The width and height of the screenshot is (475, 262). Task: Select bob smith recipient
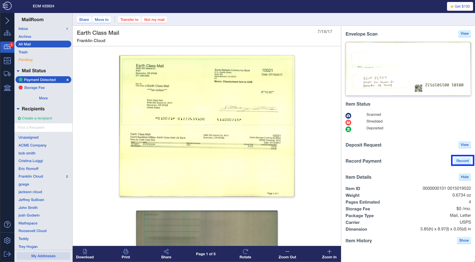(x=27, y=153)
